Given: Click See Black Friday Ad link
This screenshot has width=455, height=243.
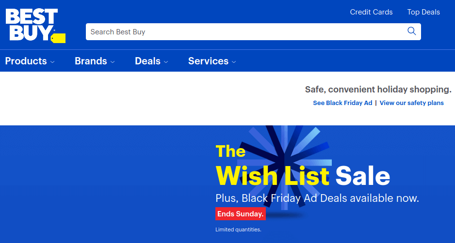Looking at the screenshot, I should coord(342,103).
